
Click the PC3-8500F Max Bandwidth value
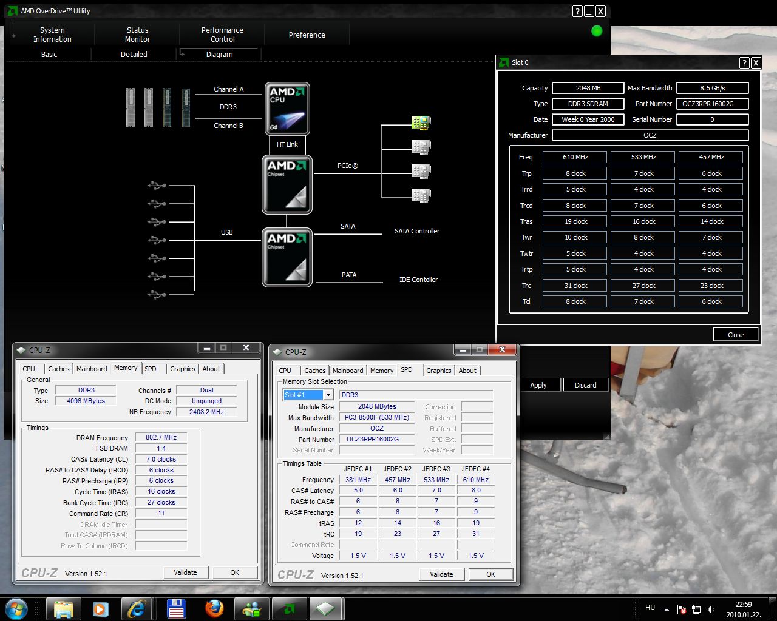tap(377, 417)
